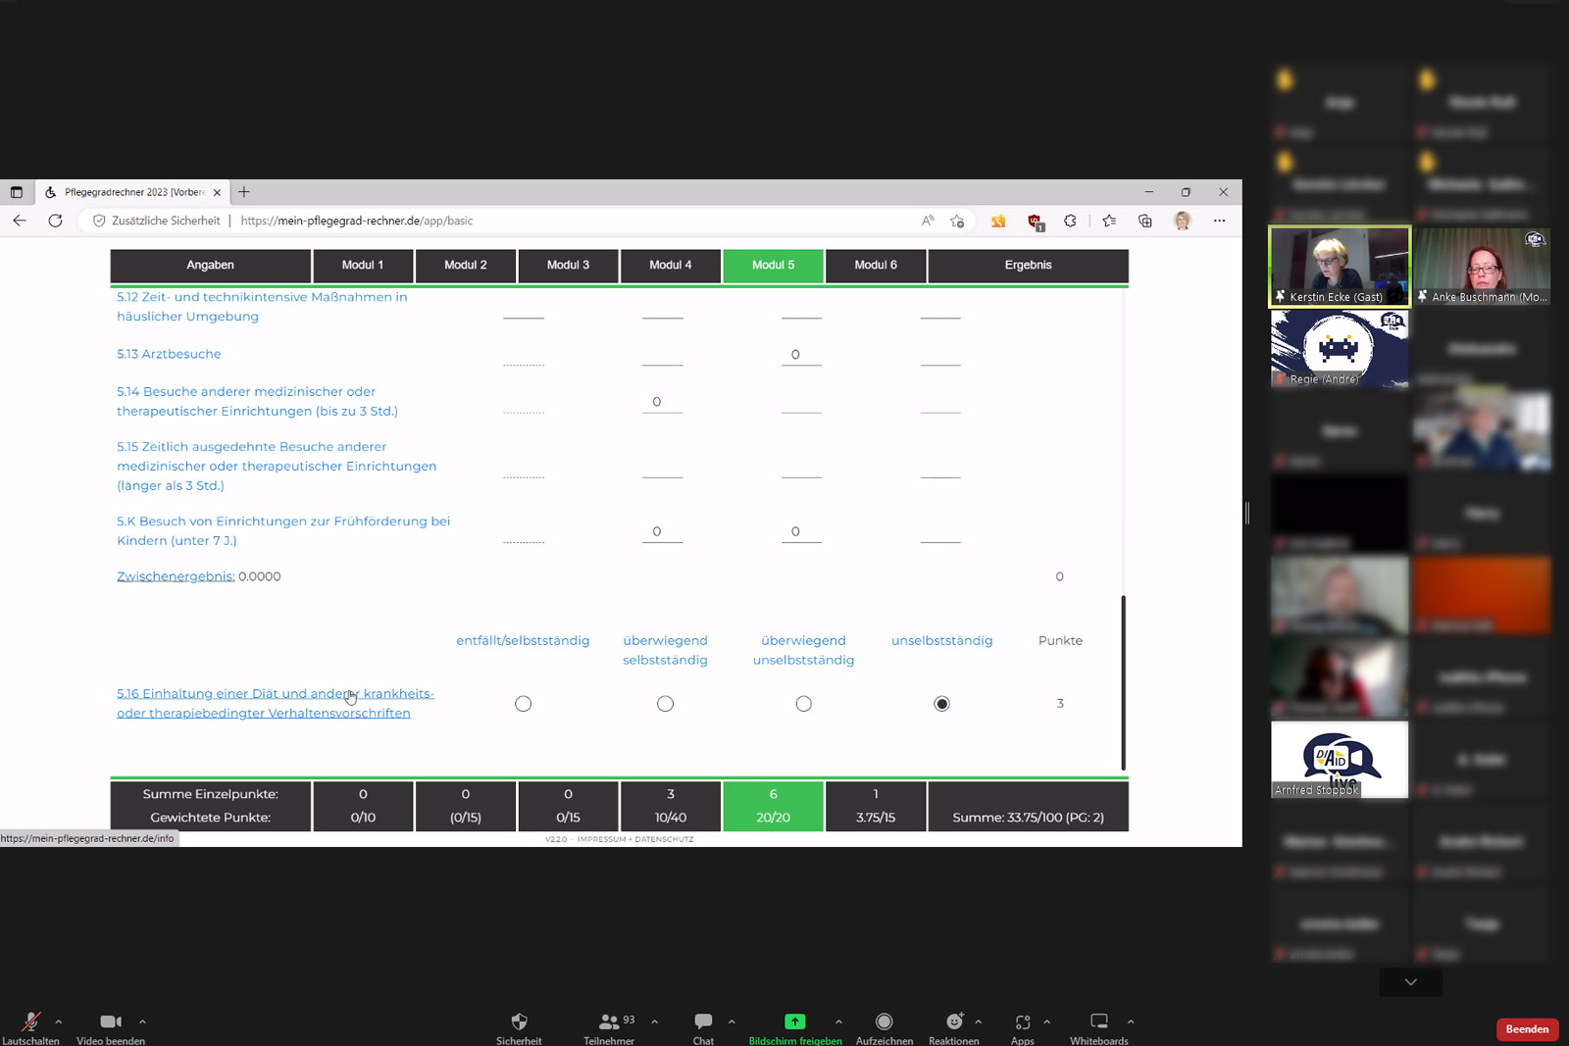Open the Zwischenergebnis link
1569x1046 pixels.
pos(176,576)
